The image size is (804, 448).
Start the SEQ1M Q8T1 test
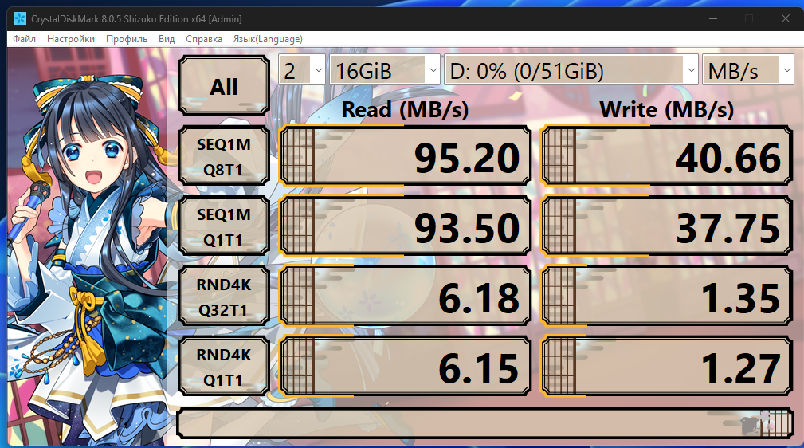pos(224,156)
